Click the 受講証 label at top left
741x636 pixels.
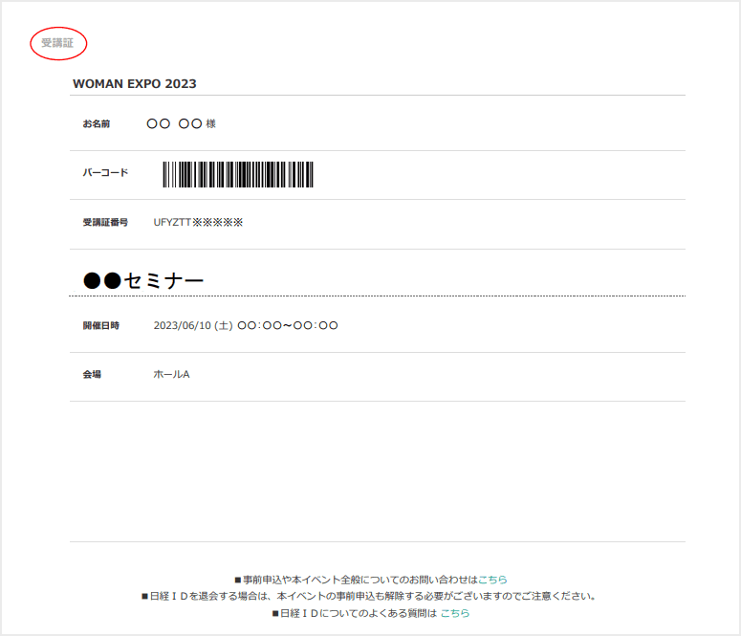point(57,43)
